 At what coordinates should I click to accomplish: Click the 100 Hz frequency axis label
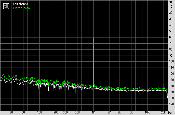coord(39,112)
